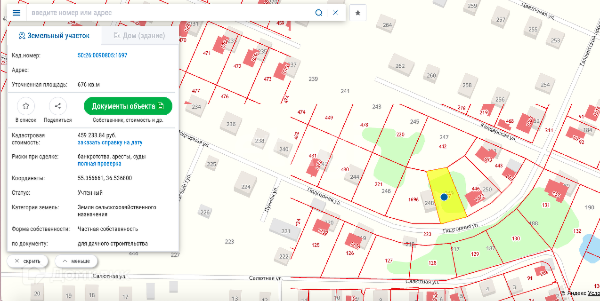This screenshot has width=600, height=301.
Task: Click building 221 on map
Action: [286, 231]
